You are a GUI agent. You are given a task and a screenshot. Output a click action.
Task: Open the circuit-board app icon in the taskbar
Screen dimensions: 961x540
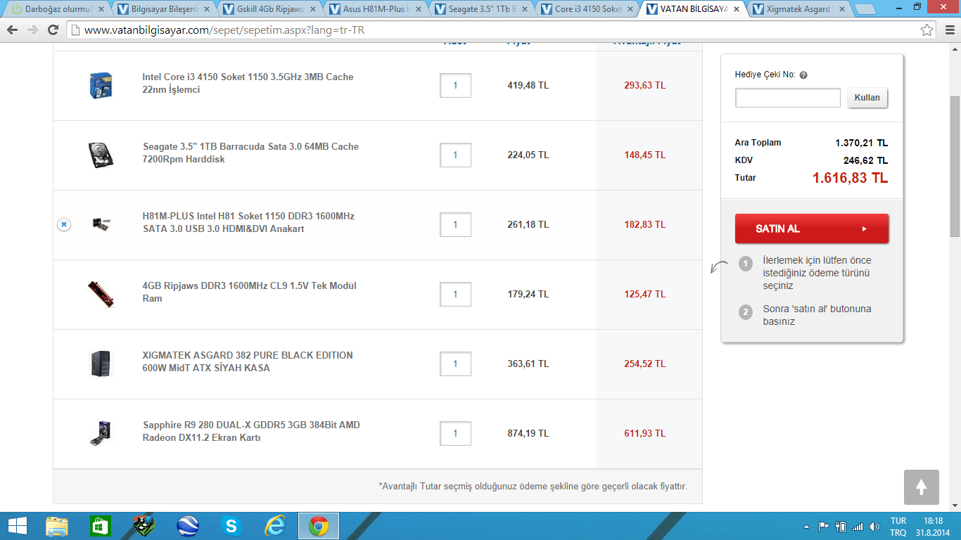pyautogui.click(x=144, y=526)
